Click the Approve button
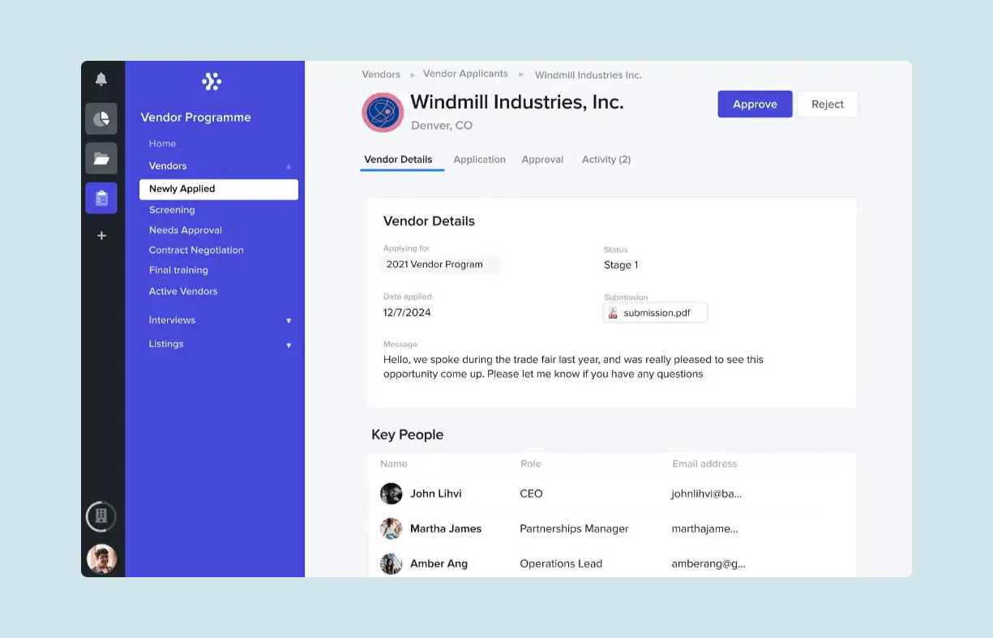This screenshot has width=993, height=638. click(755, 104)
